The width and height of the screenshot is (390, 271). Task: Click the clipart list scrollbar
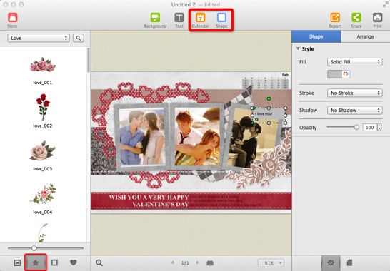click(x=89, y=60)
